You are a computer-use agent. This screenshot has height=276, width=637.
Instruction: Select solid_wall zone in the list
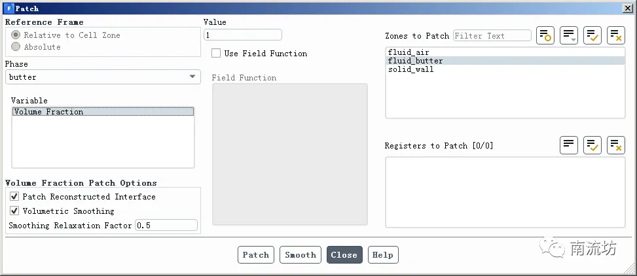pos(410,69)
